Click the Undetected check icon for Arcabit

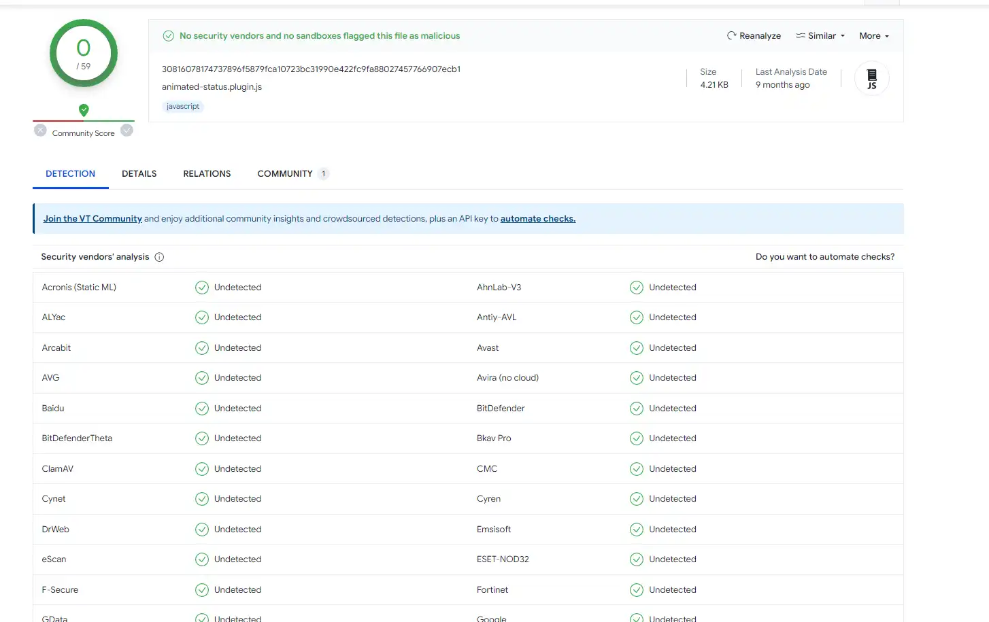coord(202,348)
